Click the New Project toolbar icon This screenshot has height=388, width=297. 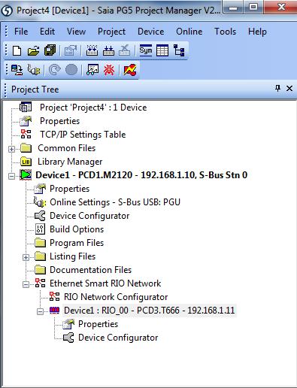(x=17, y=51)
